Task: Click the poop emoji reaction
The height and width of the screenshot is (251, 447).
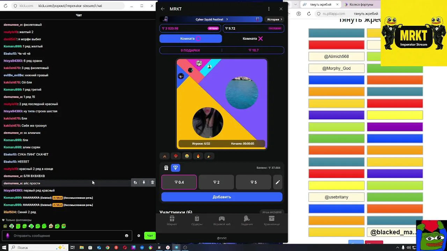Action: [164, 156]
